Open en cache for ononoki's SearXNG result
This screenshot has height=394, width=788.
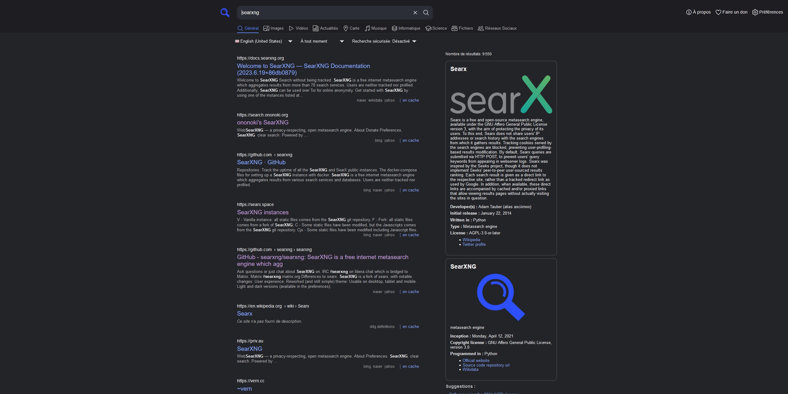(x=410, y=140)
